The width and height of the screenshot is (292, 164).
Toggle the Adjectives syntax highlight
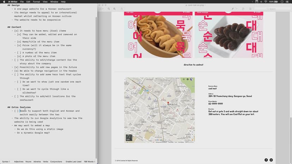click(19, 162)
